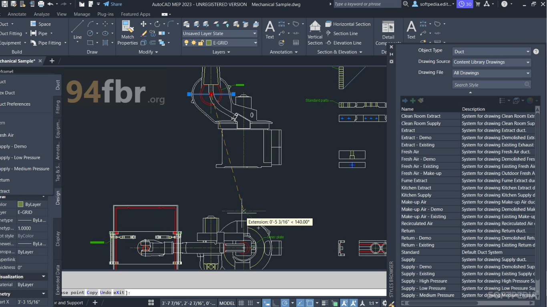Image resolution: width=547 pixels, height=307 pixels.
Task: Open the Analyze ribbon tab
Action: (x=42, y=14)
